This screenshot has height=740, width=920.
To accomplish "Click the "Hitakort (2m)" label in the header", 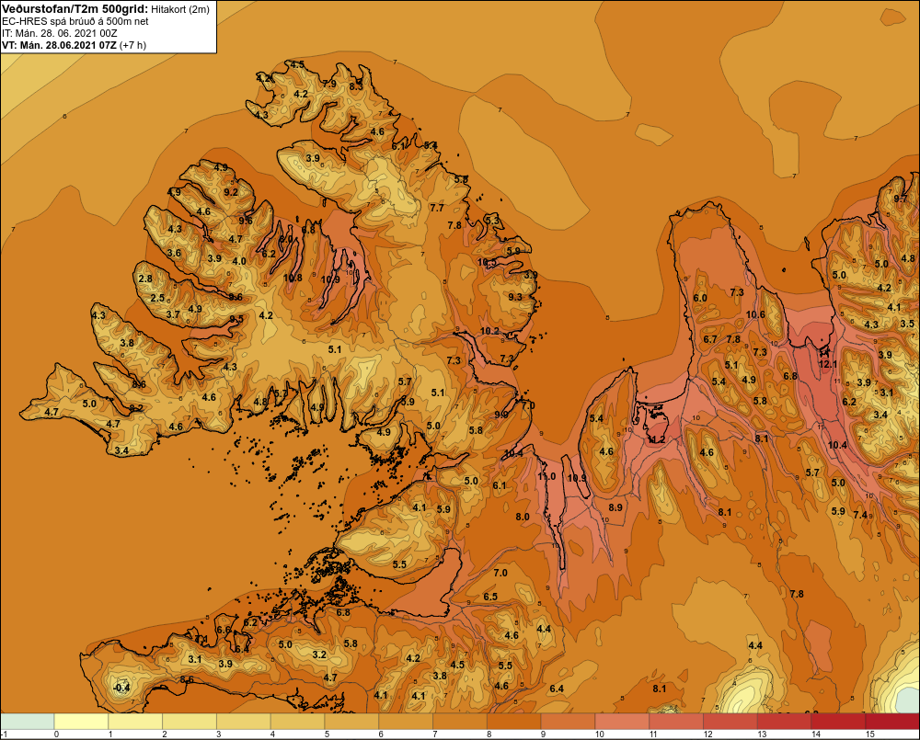I will 180,9.
